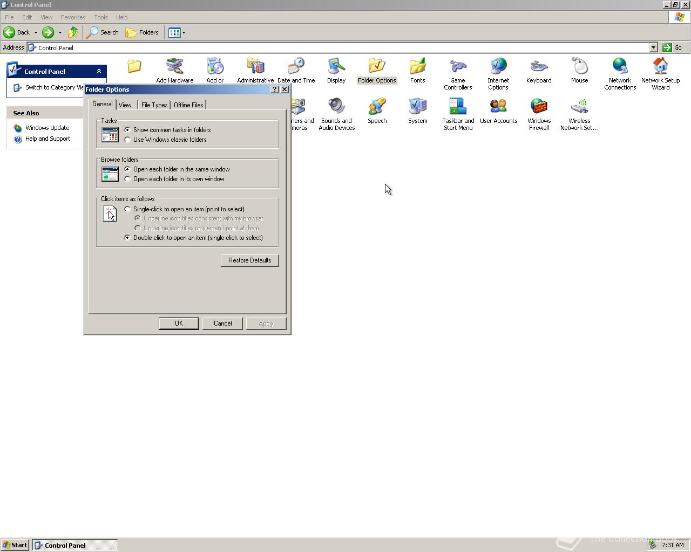
Task: Select Open each folder in own window
Action: coord(174,179)
